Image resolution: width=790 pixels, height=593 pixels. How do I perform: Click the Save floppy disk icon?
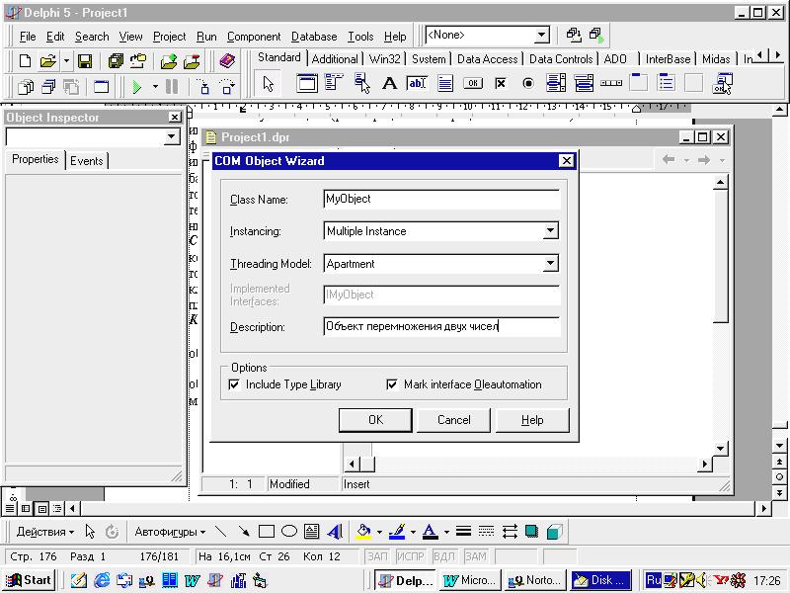[85, 61]
